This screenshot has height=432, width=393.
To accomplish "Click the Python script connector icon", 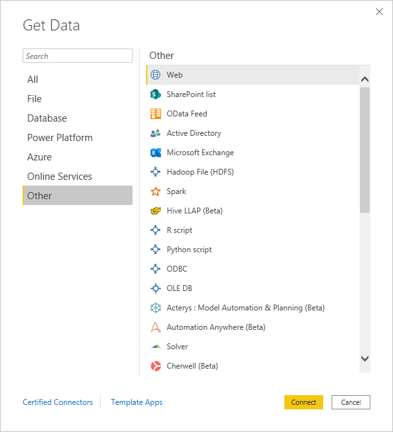I will 156,250.
